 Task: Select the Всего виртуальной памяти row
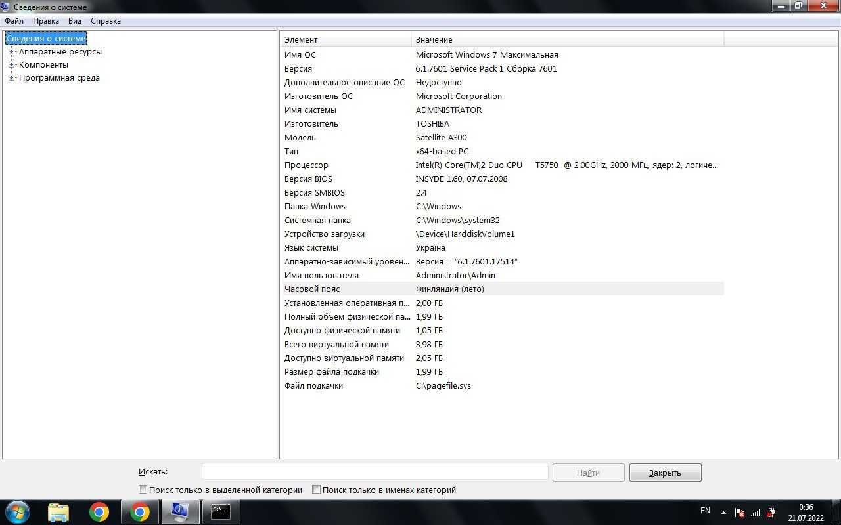point(502,345)
